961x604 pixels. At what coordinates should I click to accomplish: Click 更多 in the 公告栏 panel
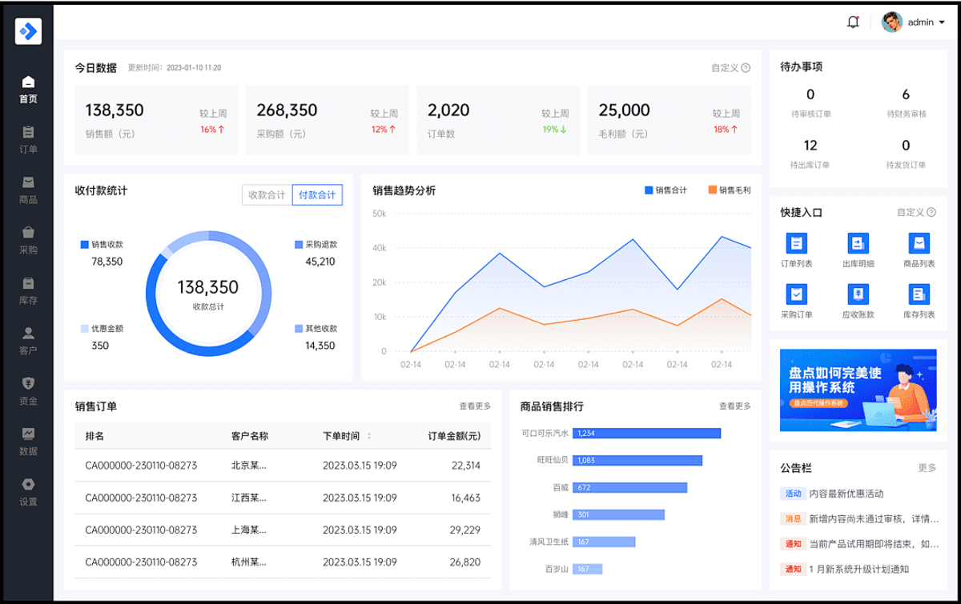pos(927,466)
